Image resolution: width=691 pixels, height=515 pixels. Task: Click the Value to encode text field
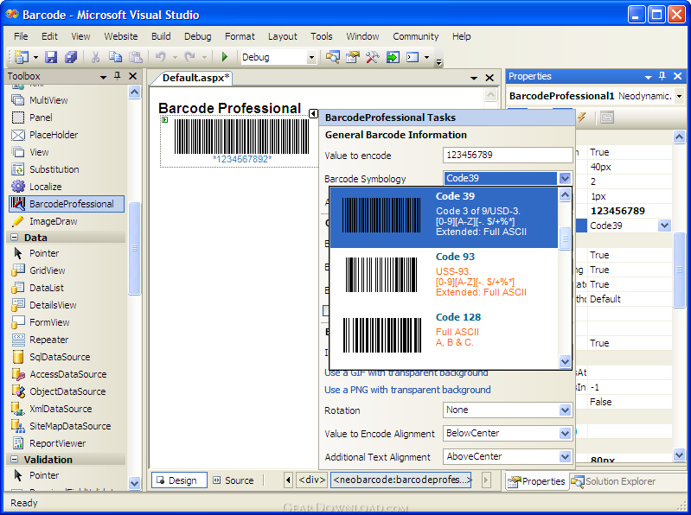507,156
